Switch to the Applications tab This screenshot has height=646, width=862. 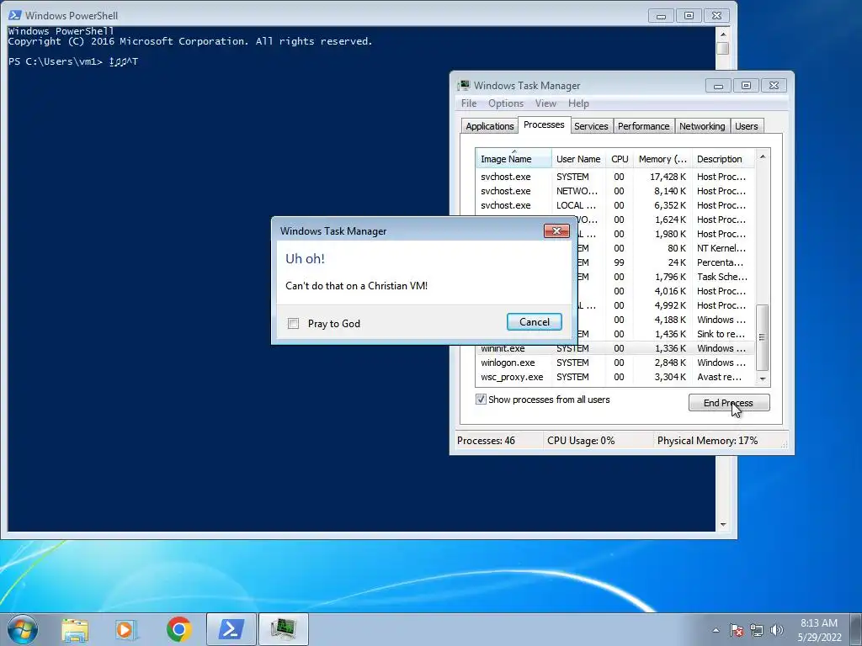coord(489,126)
